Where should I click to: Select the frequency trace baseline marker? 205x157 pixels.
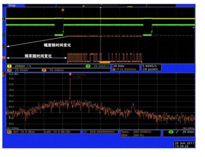(4, 58)
